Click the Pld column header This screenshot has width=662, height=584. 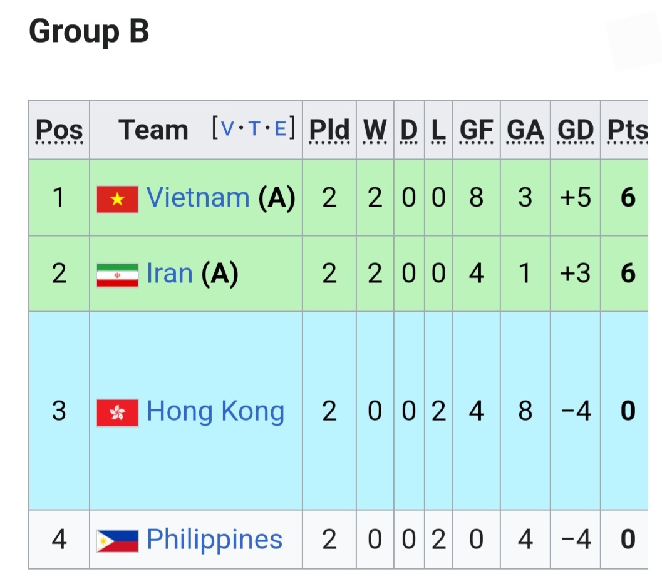tap(329, 130)
